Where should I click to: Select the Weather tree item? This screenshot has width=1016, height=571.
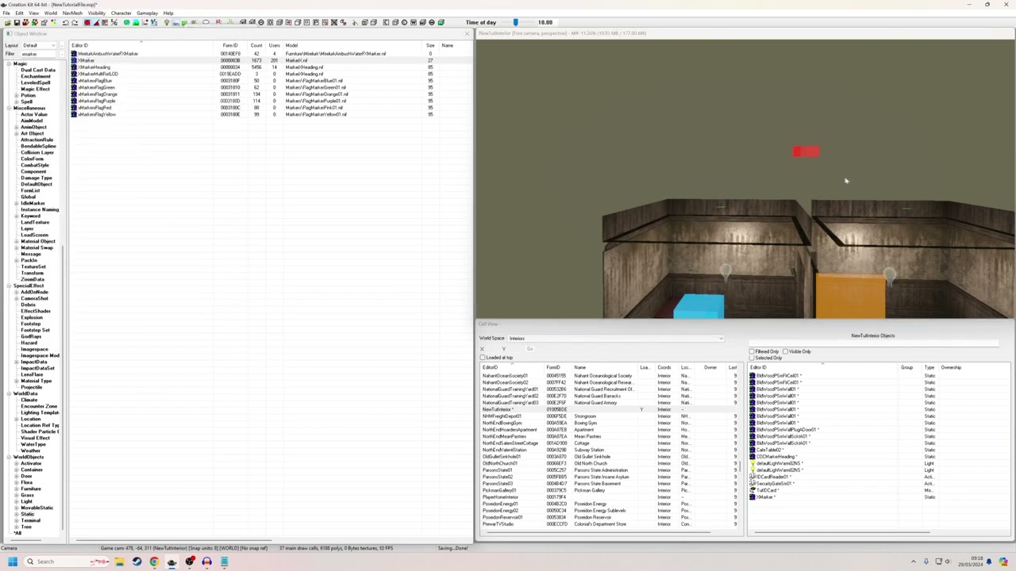pos(30,450)
